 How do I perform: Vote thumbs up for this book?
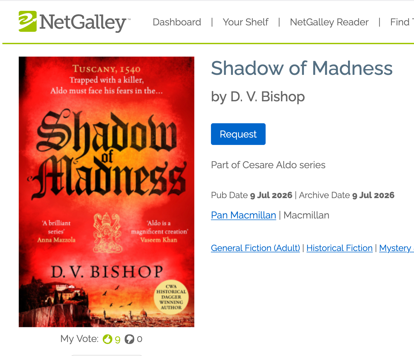click(107, 339)
